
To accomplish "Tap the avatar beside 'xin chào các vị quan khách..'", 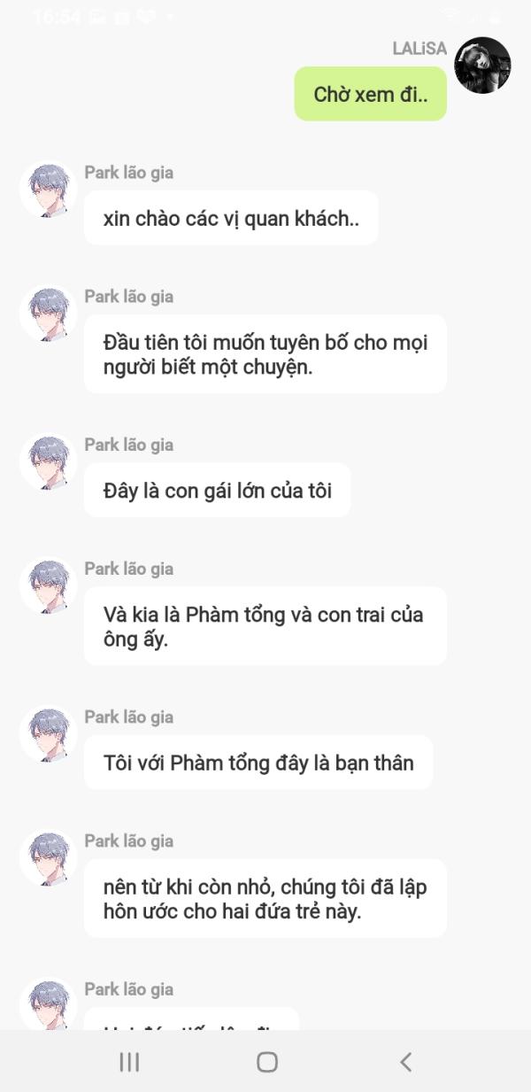I will [x=48, y=190].
